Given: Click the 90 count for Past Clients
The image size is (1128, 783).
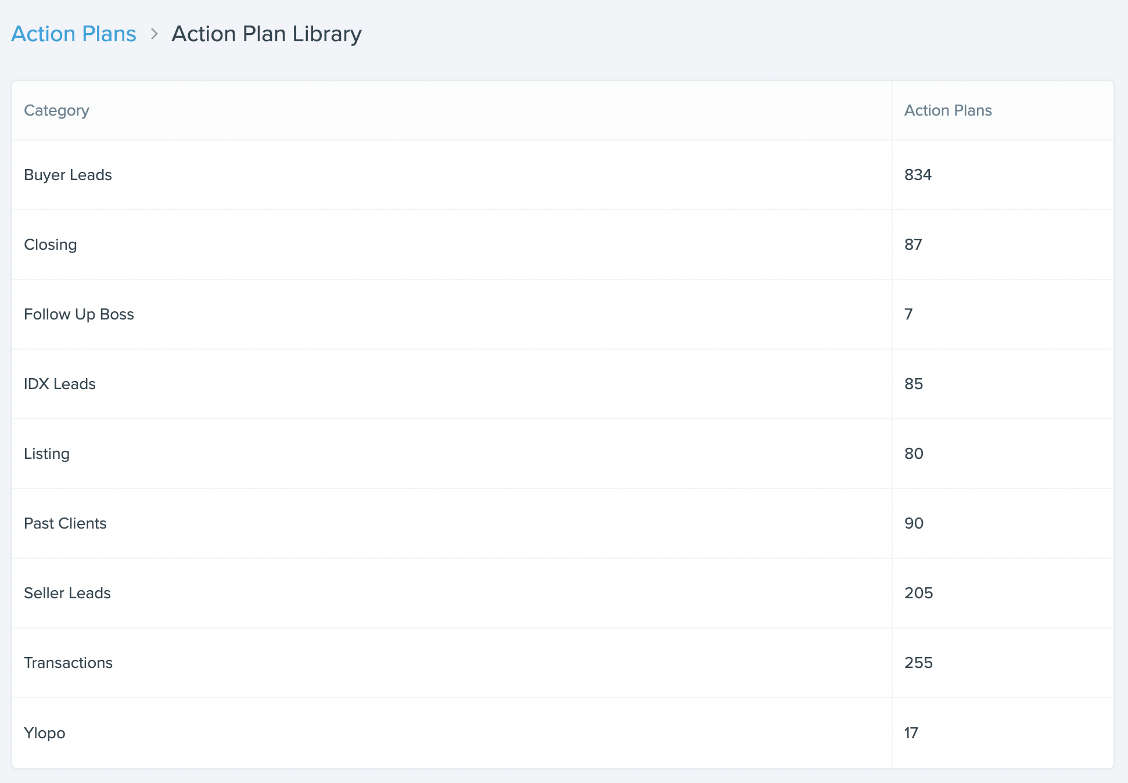Looking at the screenshot, I should (x=914, y=523).
